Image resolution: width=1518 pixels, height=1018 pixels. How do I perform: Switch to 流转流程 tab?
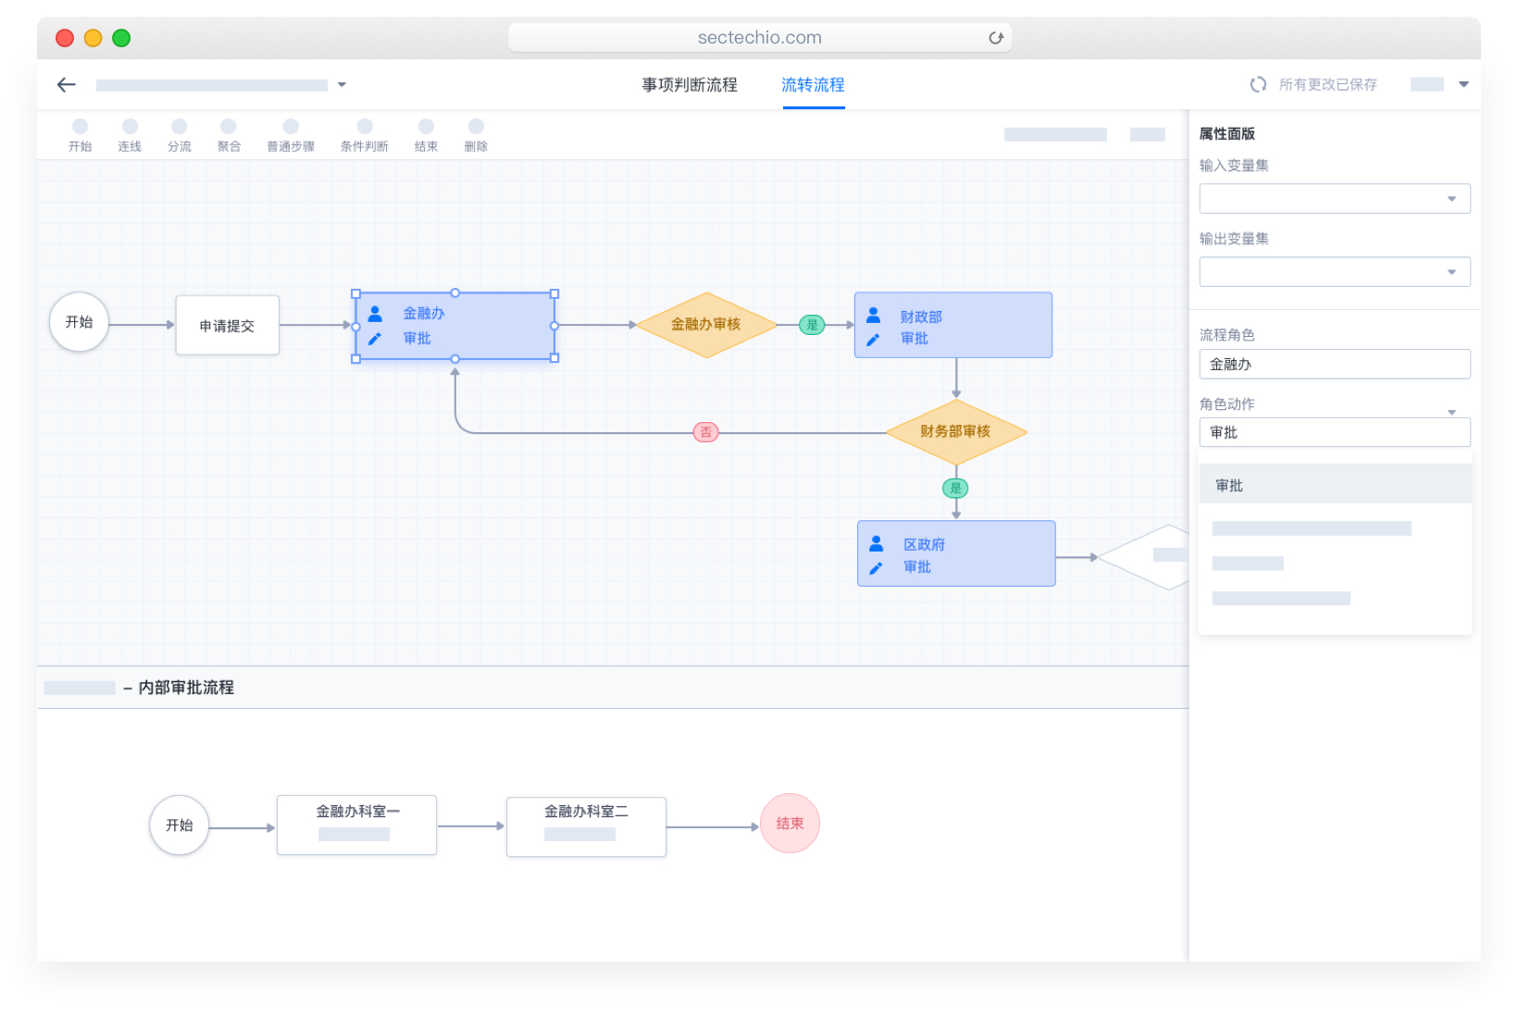[813, 85]
